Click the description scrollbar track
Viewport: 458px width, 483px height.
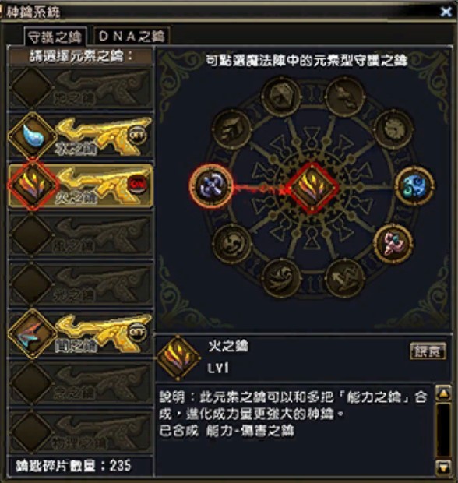click(x=443, y=430)
